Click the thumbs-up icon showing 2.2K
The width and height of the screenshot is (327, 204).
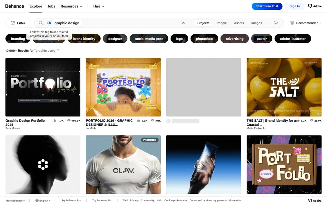click(298, 120)
